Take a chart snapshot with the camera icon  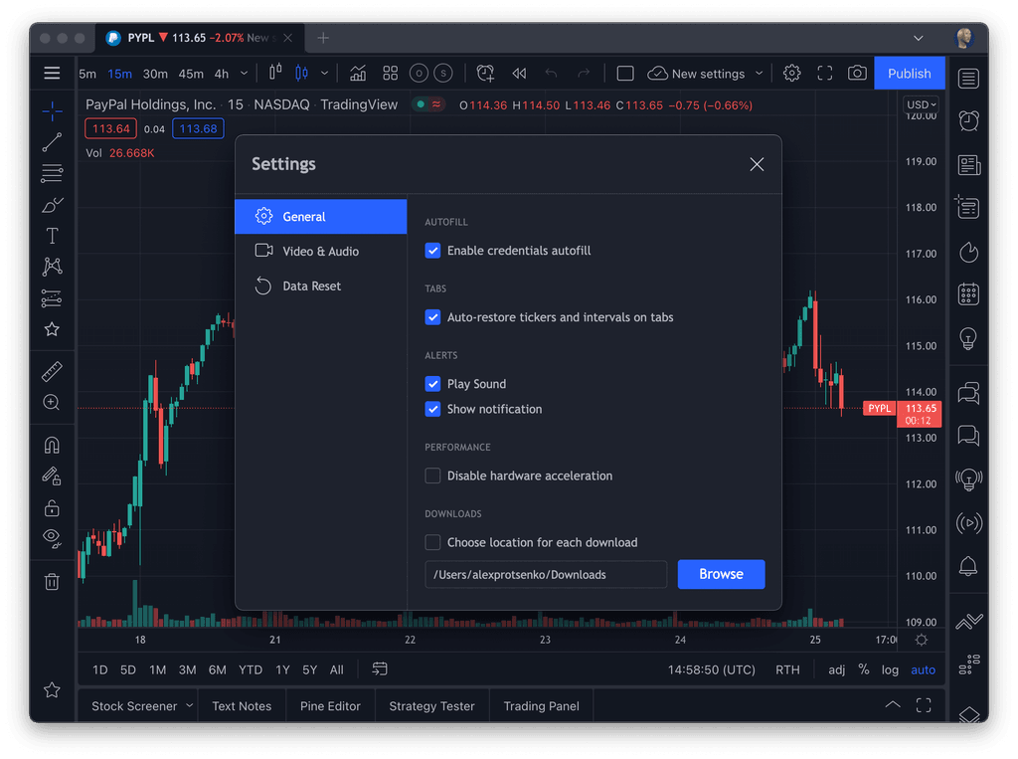pos(857,73)
